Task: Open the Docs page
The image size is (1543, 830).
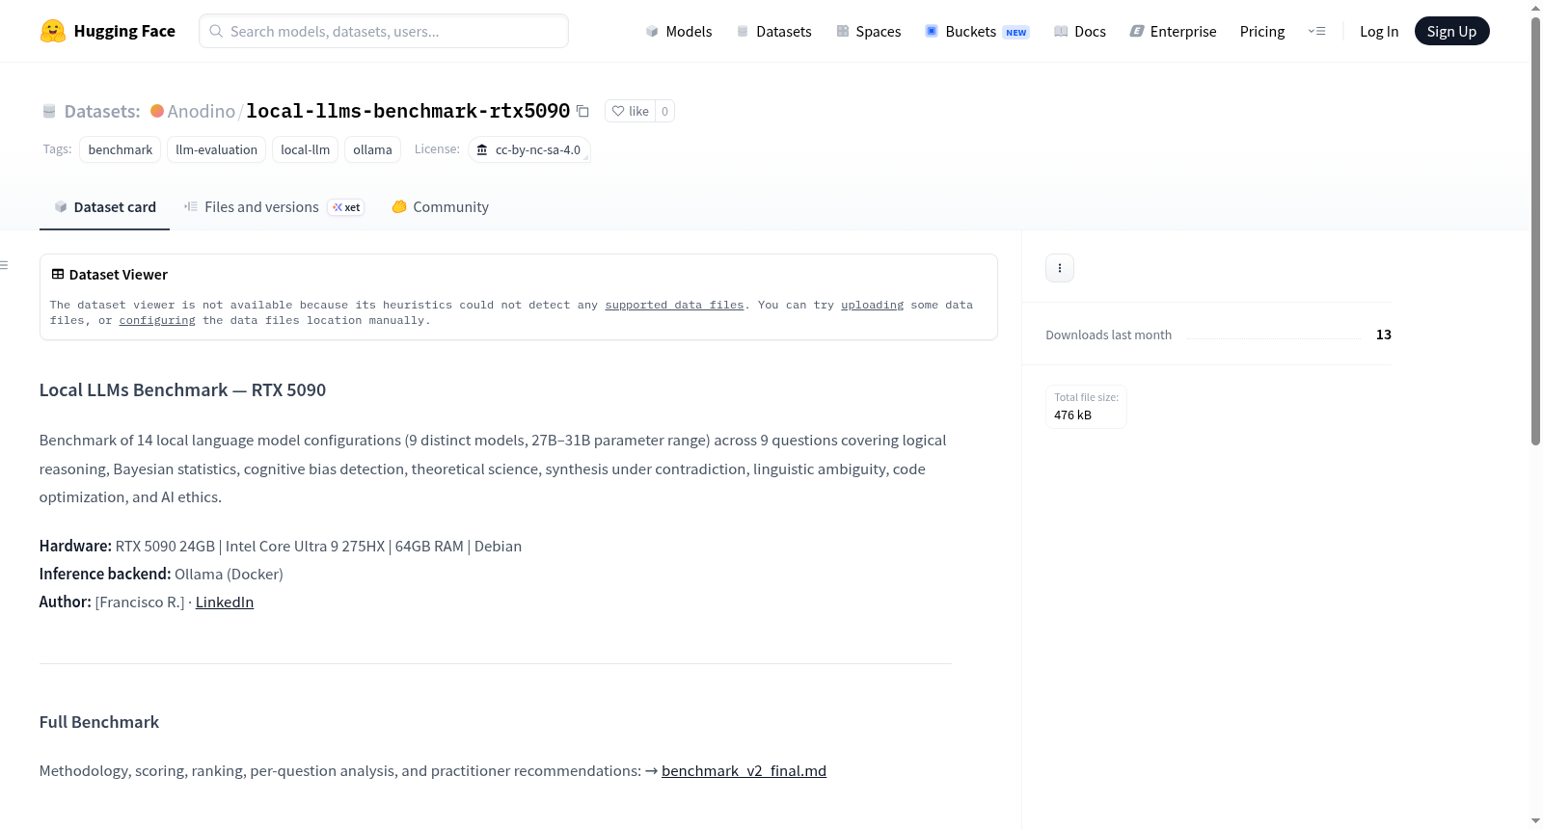Action: (1080, 31)
